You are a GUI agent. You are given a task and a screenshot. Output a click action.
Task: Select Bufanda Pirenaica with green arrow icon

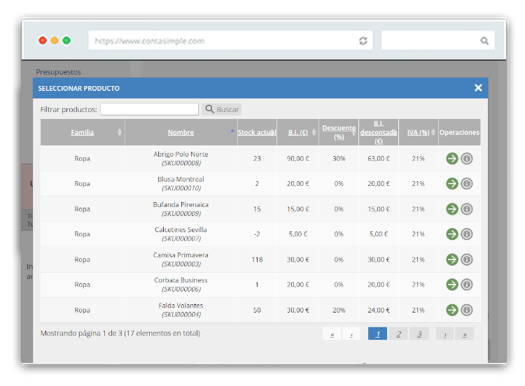coord(452,209)
